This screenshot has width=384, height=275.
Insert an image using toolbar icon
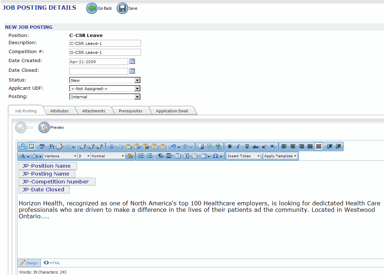coord(201,146)
